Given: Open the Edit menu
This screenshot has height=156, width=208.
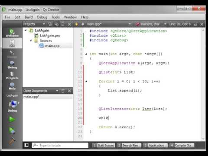Looking at the screenshot, I should point(17,17).
